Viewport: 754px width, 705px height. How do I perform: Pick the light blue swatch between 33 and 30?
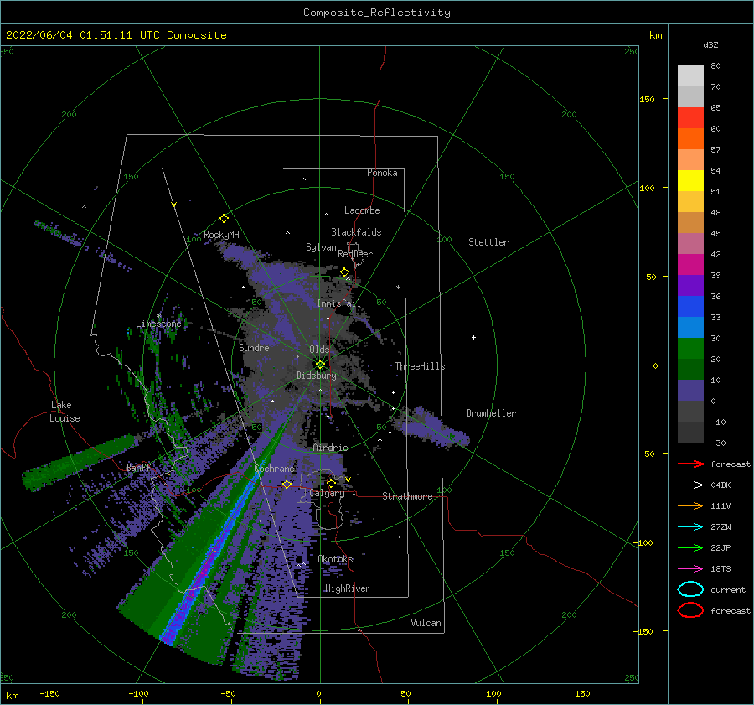point(690,327)
